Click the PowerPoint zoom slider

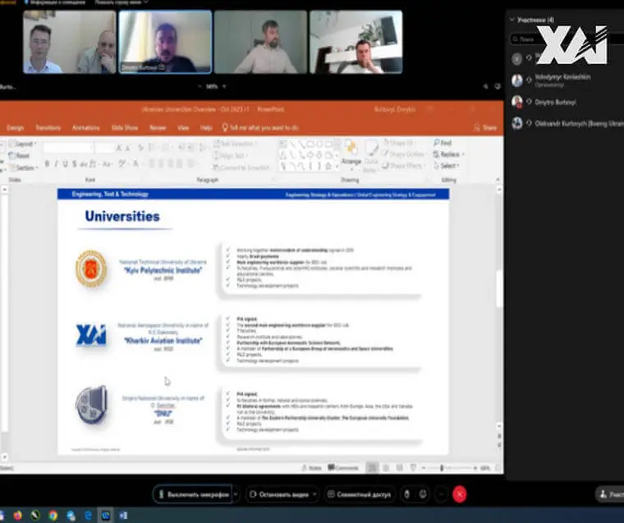[x=442, y=468]
